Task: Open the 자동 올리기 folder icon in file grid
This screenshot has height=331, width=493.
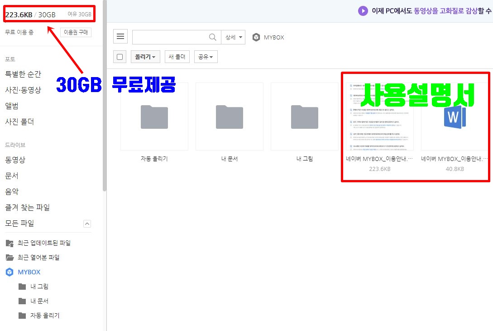Action: pos(154,117)
